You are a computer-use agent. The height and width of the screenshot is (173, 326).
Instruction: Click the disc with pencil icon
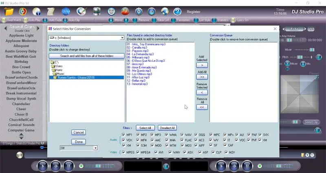(81, 12)
